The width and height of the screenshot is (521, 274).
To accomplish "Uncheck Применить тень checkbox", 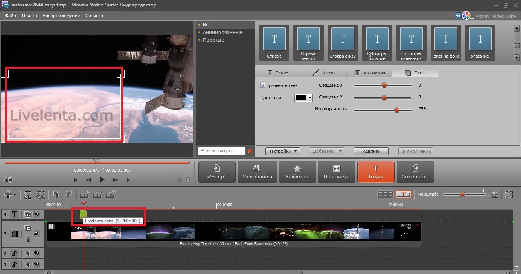I will coord(262,85).
